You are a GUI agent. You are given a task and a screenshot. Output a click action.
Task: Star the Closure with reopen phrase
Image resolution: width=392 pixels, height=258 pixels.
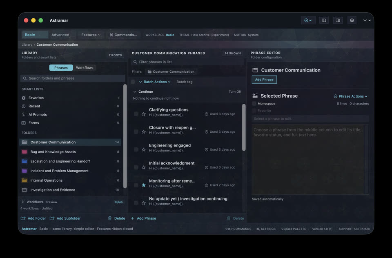tap(144, 132)
